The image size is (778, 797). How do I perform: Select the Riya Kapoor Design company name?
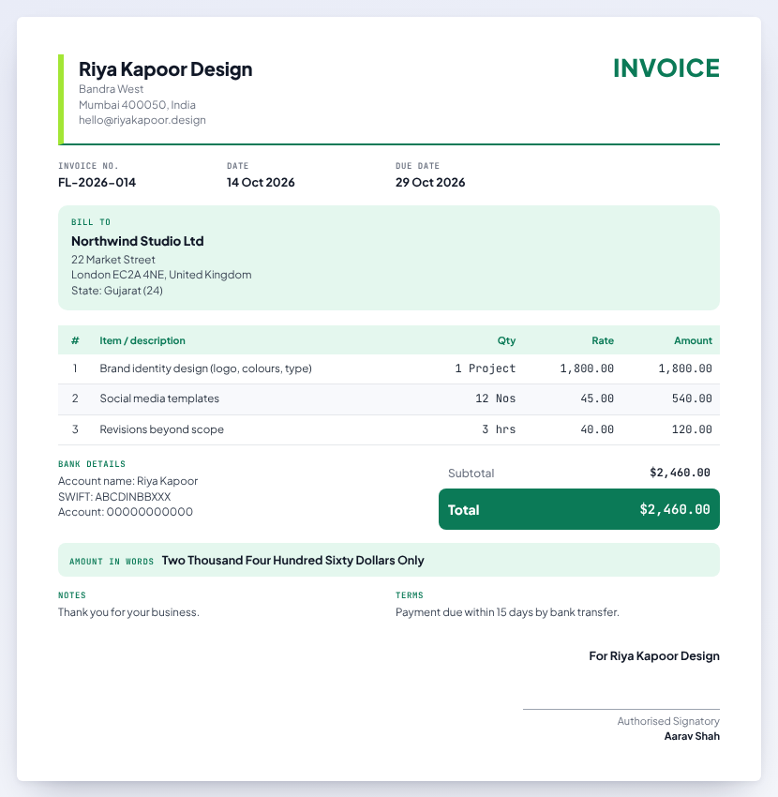165,69
